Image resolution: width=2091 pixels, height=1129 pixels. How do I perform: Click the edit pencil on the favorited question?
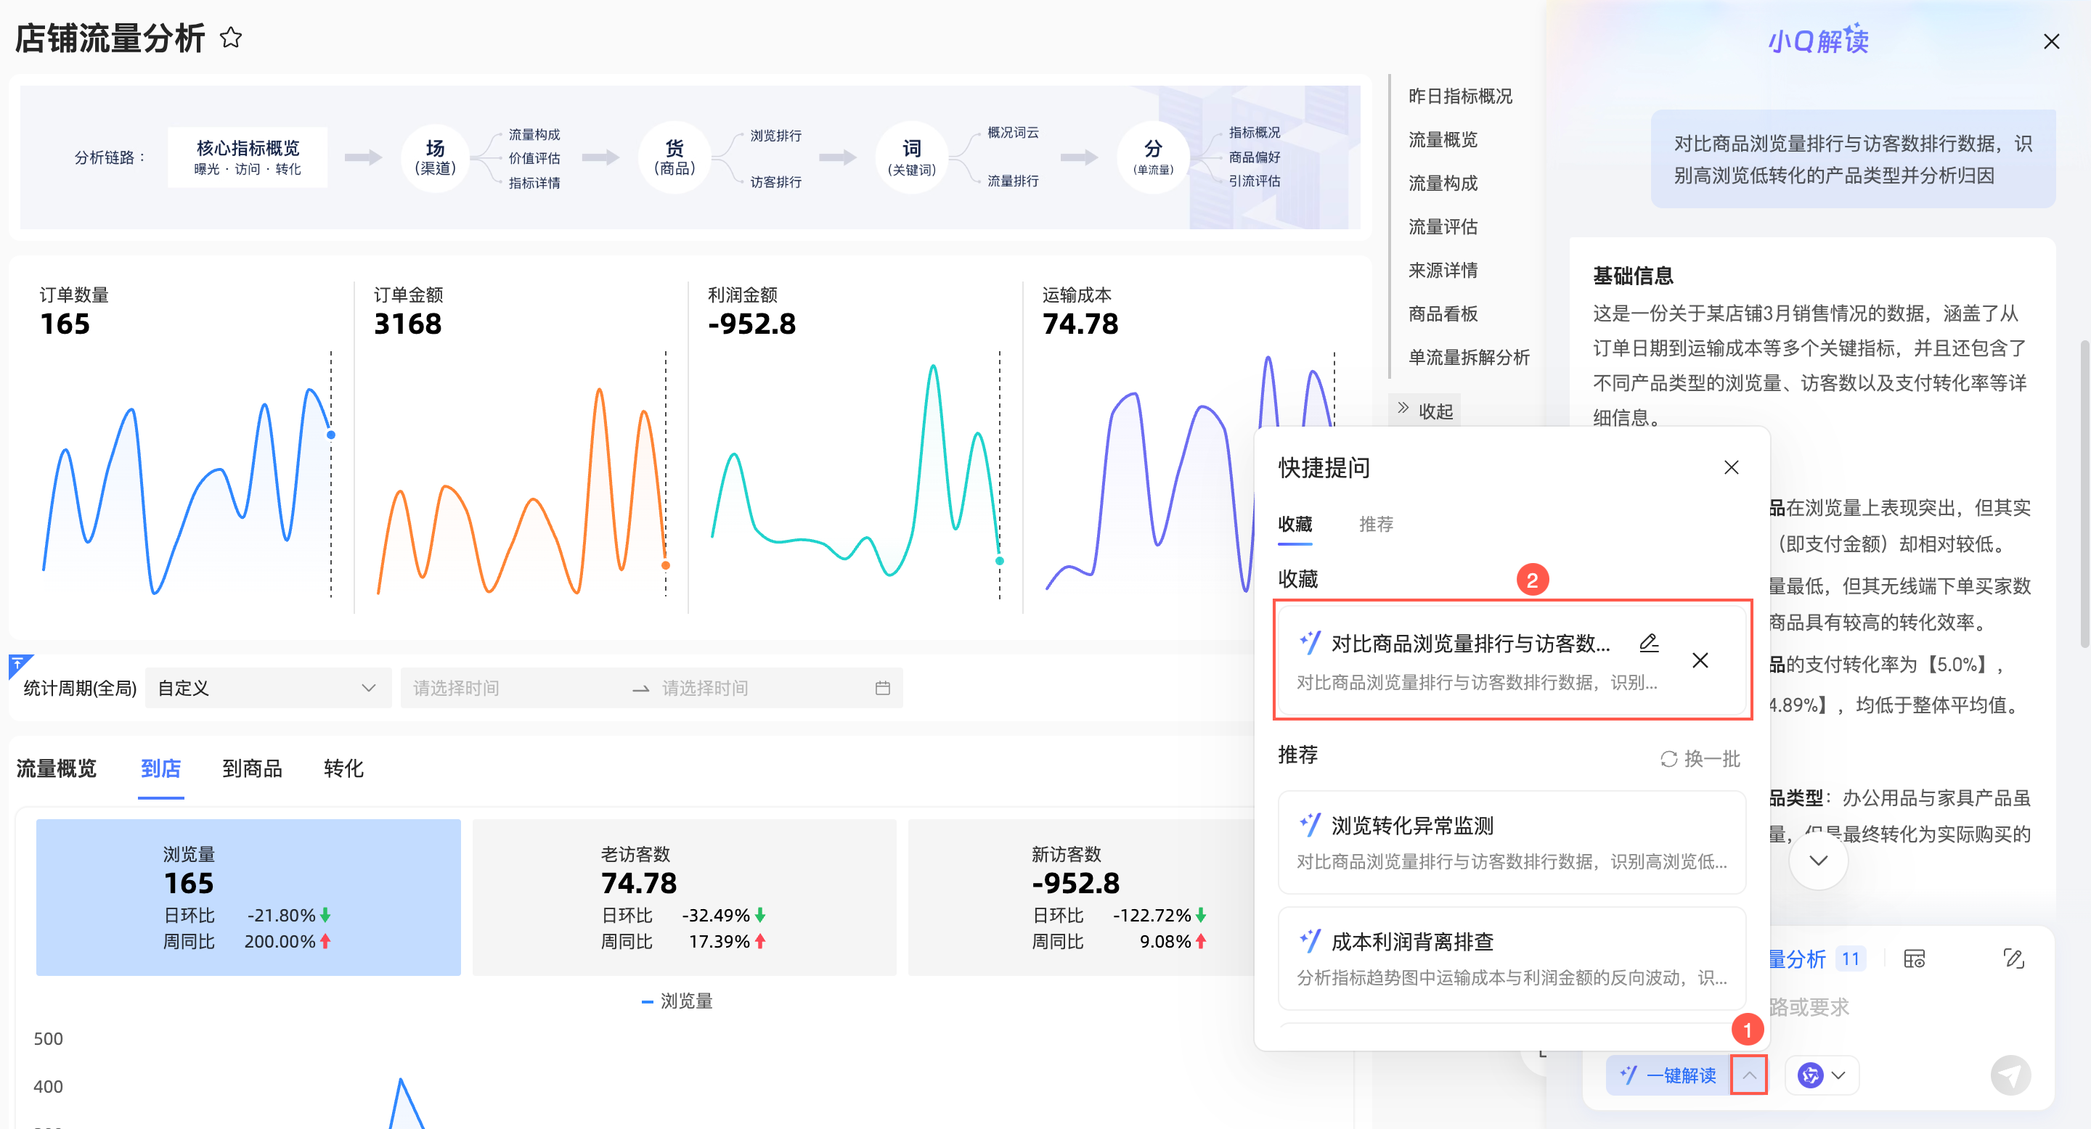tap(1649, 643)
